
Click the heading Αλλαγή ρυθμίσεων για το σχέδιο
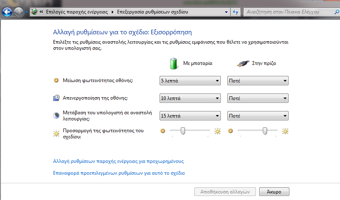tap(122, 32)
